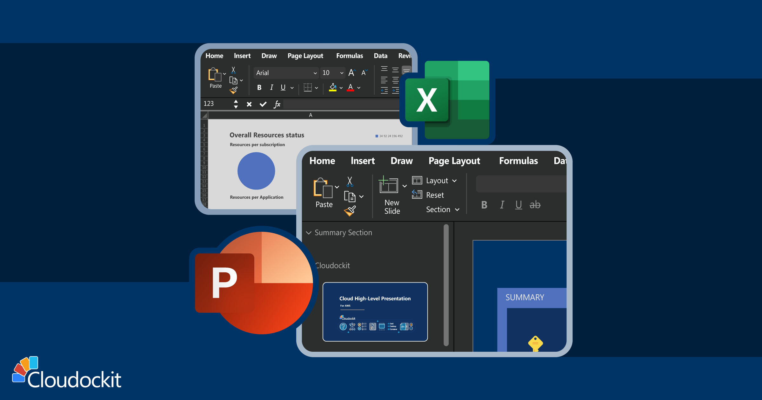Click the Copy icon in Excel ribbon
The image size is (762, 400).
(233, 81)
